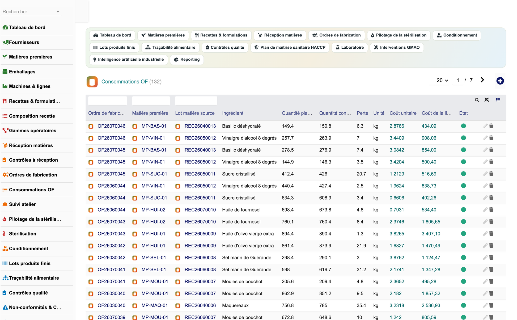Image resolution: width=517 pixels, height=320 pixels.
Task: Open the Reporting tab
Action: pos(187,60)
